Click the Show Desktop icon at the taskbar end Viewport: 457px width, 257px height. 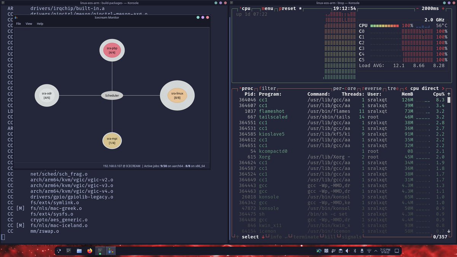click(x=397, y=251)
